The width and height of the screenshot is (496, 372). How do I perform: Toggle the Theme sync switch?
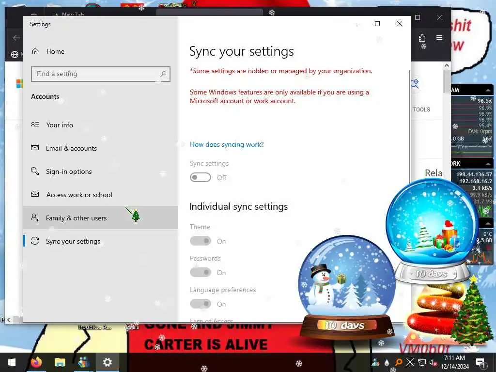(200, 241)
